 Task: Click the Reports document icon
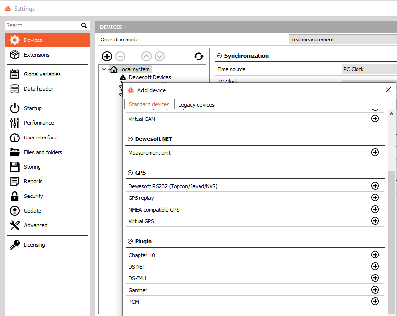pos(15,181)
